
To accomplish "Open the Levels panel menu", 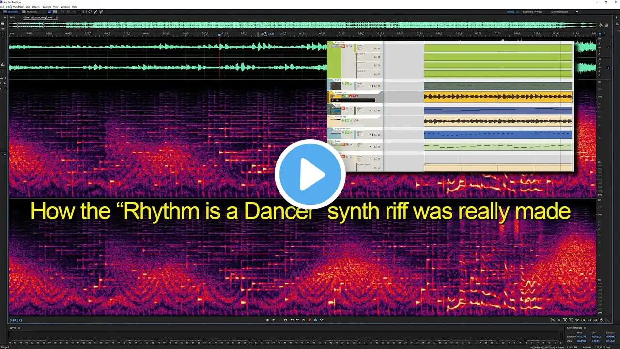I will [x=19, y=328].
